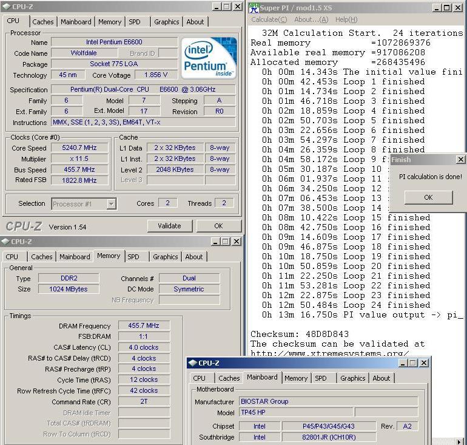Click the Command Rate value 2T
The width and height of the screenshot is (467, 445).
pos(144,401)
